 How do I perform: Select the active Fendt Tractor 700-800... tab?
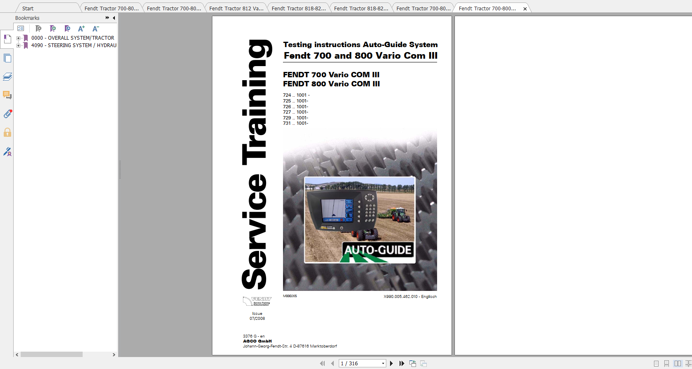tap(487, 8)
